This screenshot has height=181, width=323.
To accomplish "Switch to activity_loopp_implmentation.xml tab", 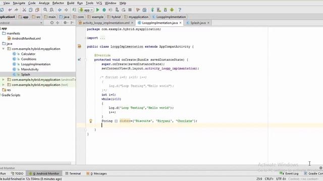I will coord(106,23).
